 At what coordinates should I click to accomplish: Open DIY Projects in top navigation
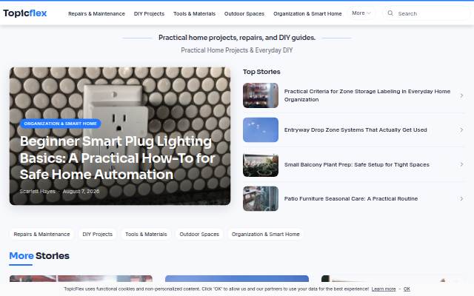click(149, 13)
